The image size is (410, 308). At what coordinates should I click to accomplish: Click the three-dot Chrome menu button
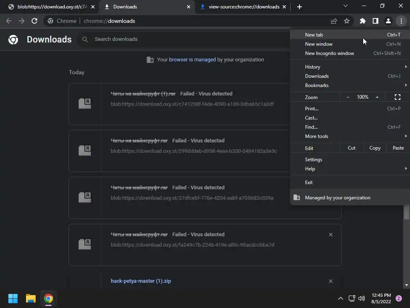401,21
